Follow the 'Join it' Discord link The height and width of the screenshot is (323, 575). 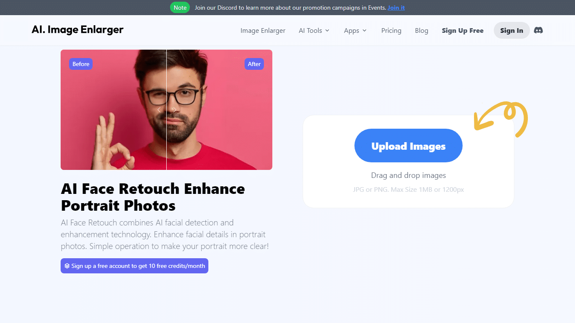click(396, 8)
